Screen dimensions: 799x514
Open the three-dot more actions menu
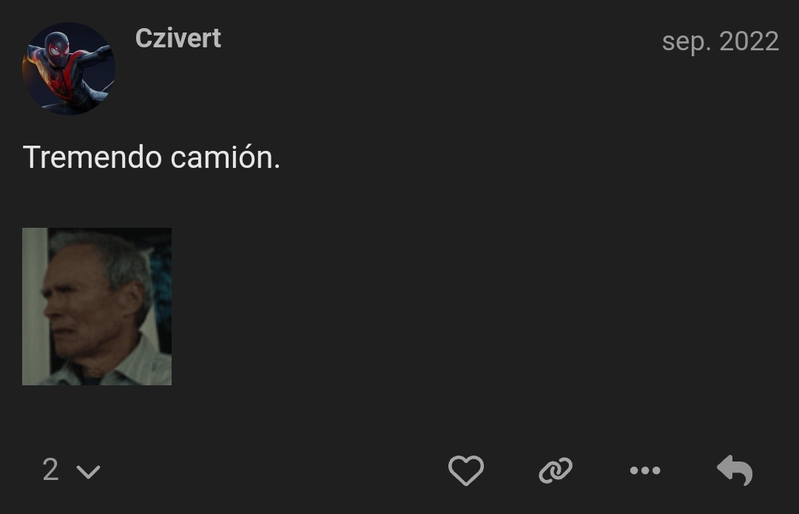coord(645,470)
